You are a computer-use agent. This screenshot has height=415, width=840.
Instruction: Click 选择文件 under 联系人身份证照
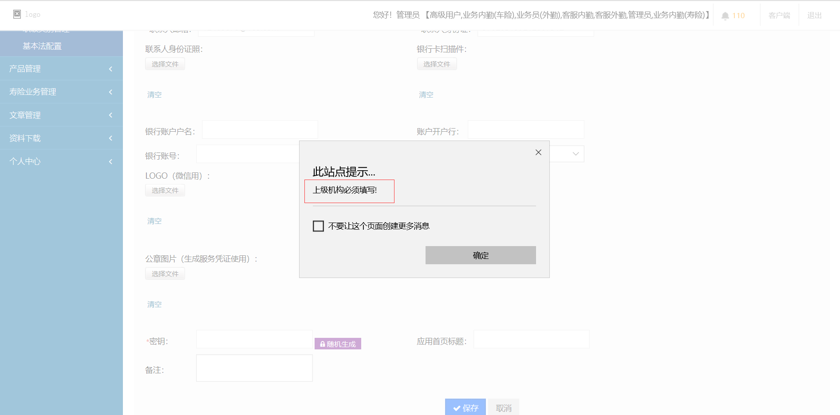(165, 64)
